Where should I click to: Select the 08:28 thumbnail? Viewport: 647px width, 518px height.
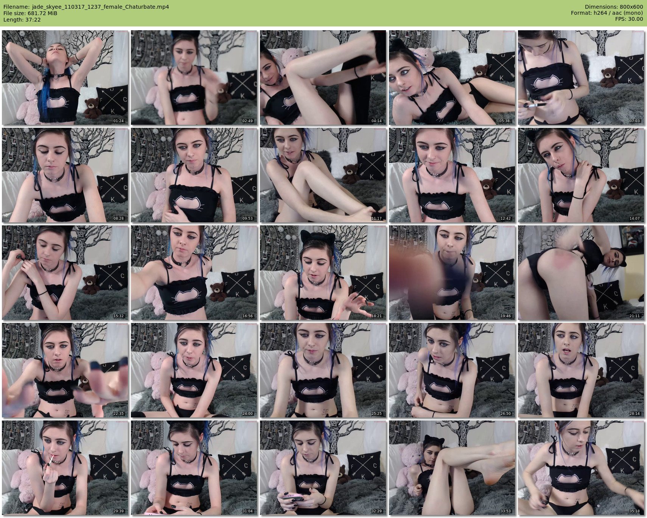tap(65, 175)
